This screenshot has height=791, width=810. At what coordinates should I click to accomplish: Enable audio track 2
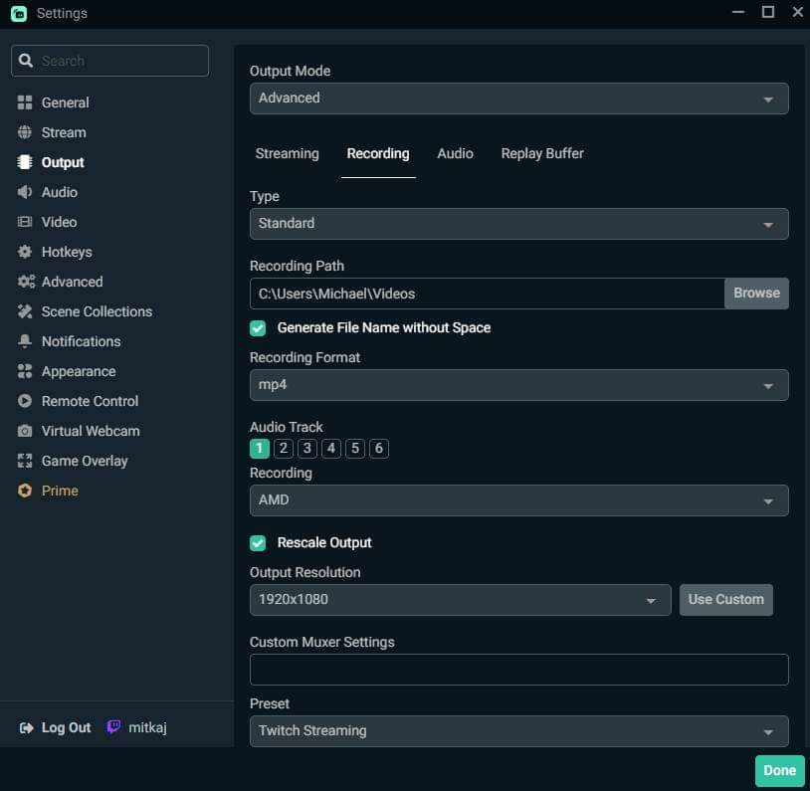[x=283, y=449]
